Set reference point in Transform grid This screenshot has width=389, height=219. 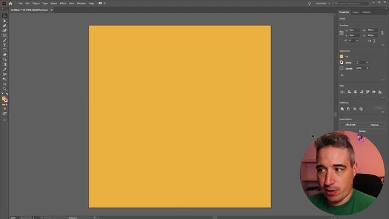[342, 32]
